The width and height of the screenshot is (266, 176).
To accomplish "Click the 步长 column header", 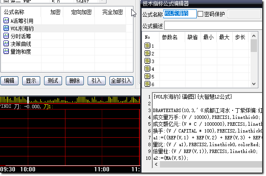I will (x=240, y=37).
